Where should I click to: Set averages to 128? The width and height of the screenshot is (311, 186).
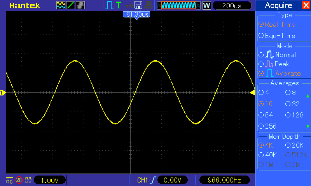(x=295, y=115)
